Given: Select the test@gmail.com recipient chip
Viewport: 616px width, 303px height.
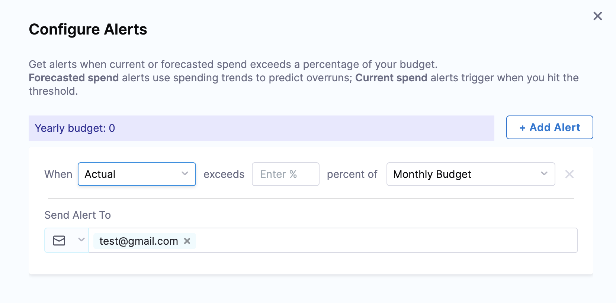Looking at the screenshot, I should click(138, 241).
